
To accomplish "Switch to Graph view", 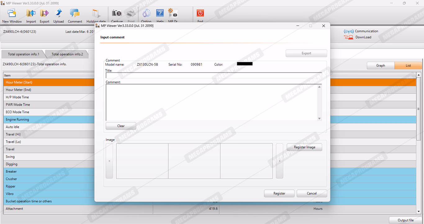I will pyautogui.click(x=381, y=66).
